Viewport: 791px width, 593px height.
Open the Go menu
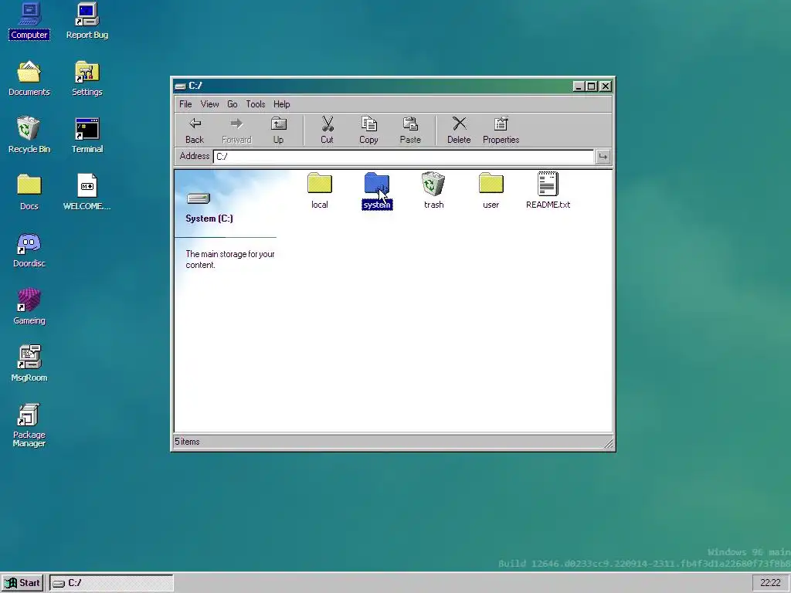pos(232,104)
